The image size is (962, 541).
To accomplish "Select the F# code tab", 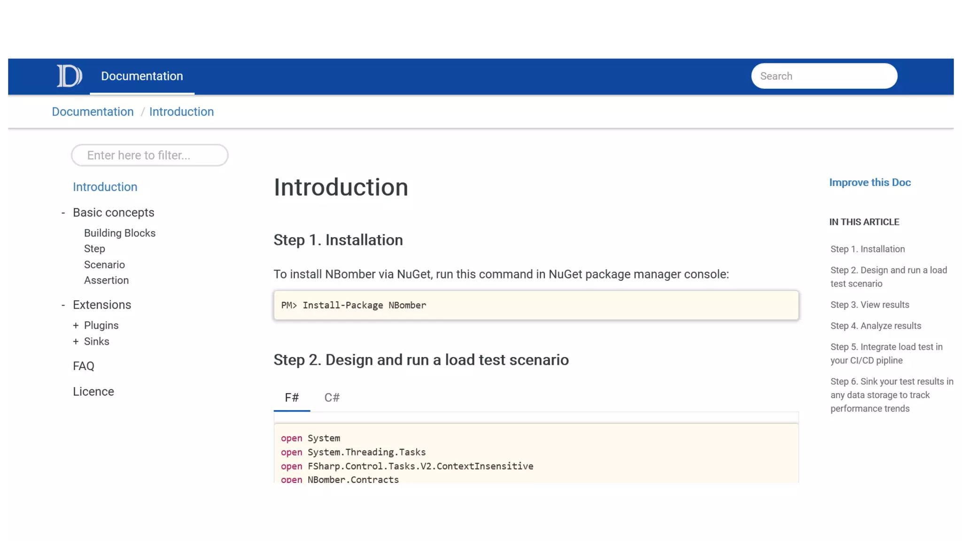I will pos(292,398).
